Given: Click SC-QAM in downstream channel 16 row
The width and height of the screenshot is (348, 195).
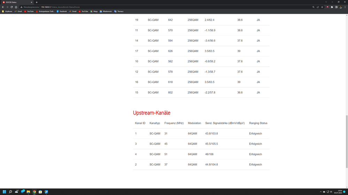Looking at the screenshot, I should (153, 82).
